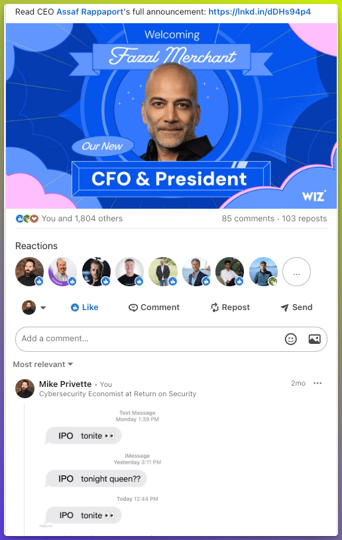Repost the Fazal Merchant announcement

[231, 307]
